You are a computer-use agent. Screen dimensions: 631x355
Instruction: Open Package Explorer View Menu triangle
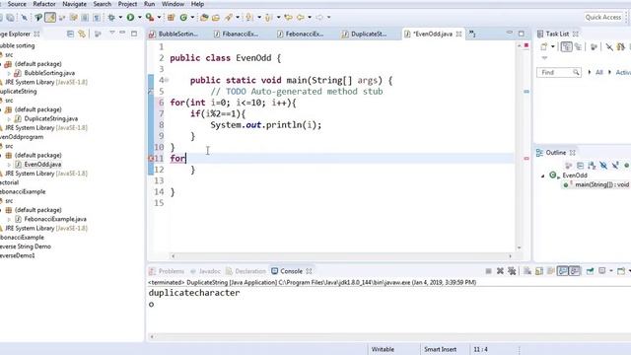[112, 33]
